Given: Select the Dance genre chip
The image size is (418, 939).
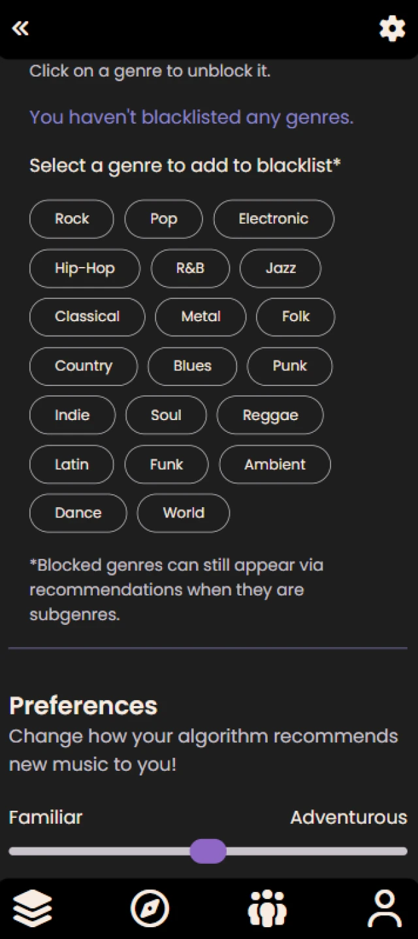Looking at the screenshot, I should tap(78, 514).
